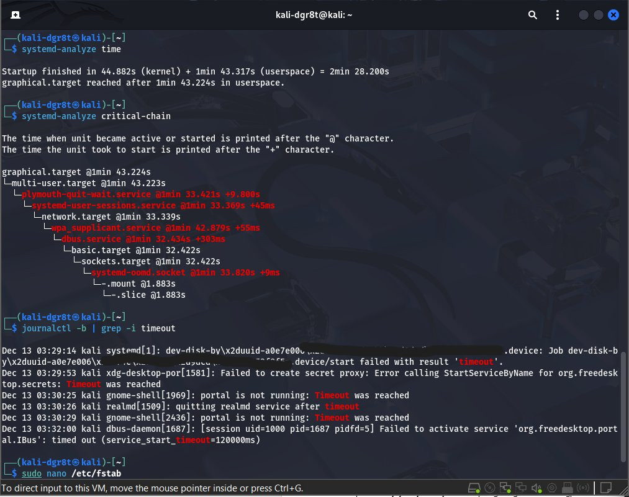Click the 'network.target @1min 33.339s' entry
629x497 pixels.
click(x=111, y=217)
